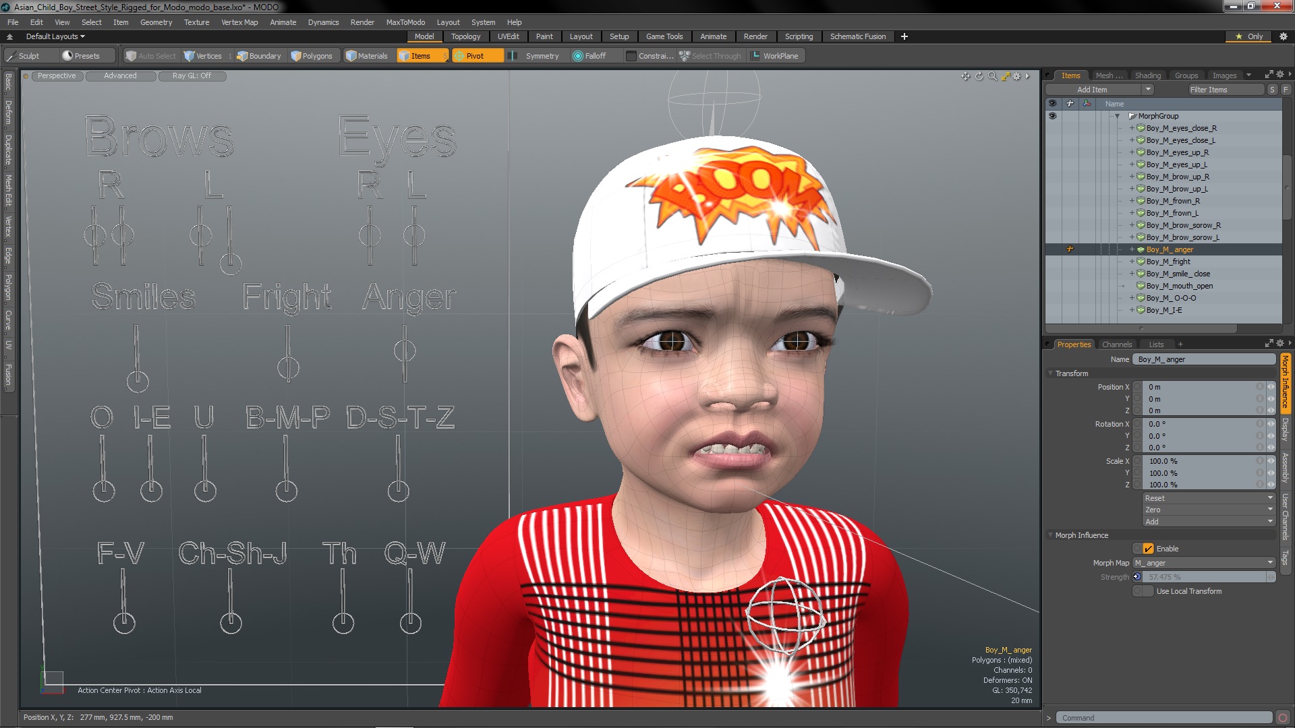Screen dimensions: 1295x728
Task: Open Items panel settings gear
Action: [x=1280, y=74]
